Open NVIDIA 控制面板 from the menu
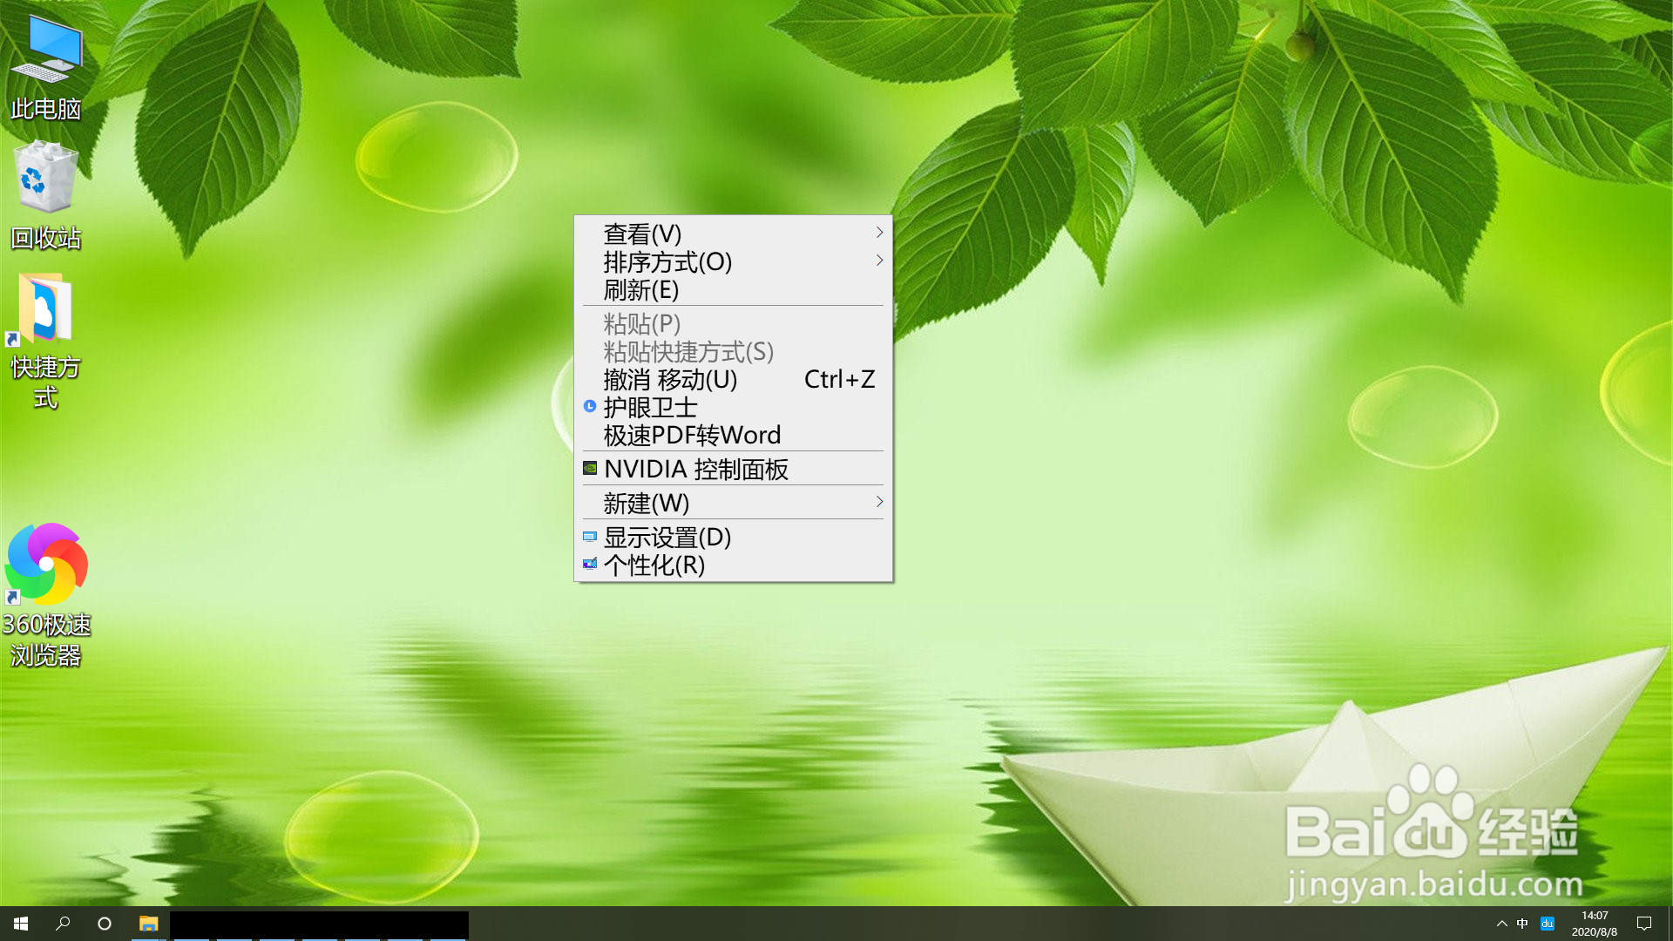 pos(733,469)
